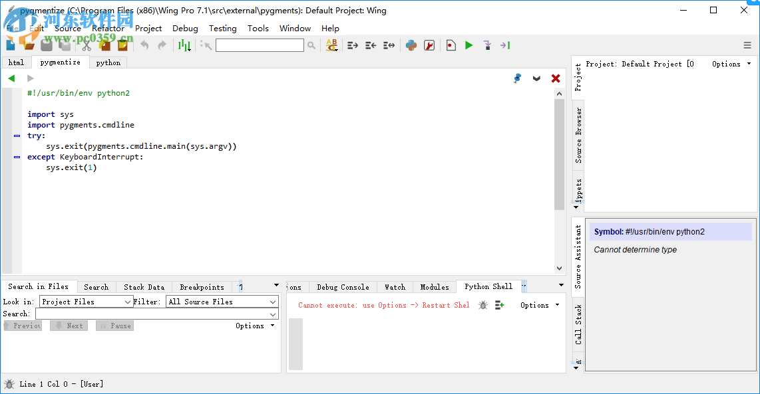The height and width of the screenshot is (394, 760).
Task: Switch to the Python Shell tab
Action: coord(487,286)
